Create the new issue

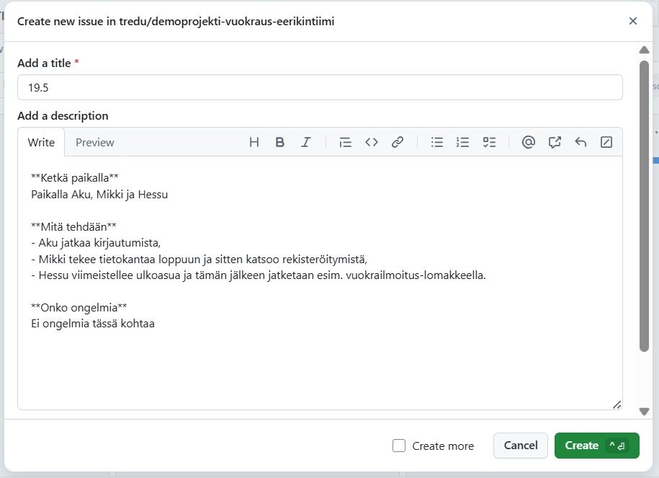click(596, 446)
